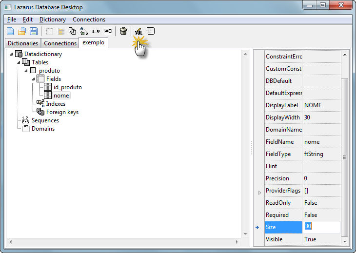
Task: Click the new domain ABI toolbar icon
Action: tap(108, 31)
